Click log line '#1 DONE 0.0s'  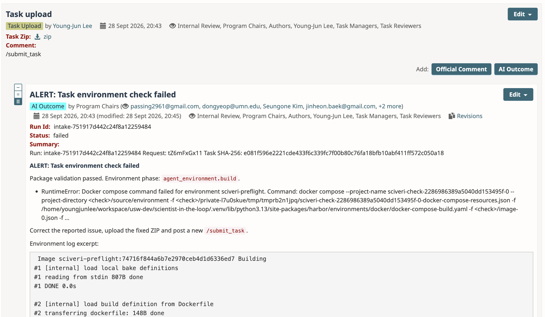click(x=55, y=286)
